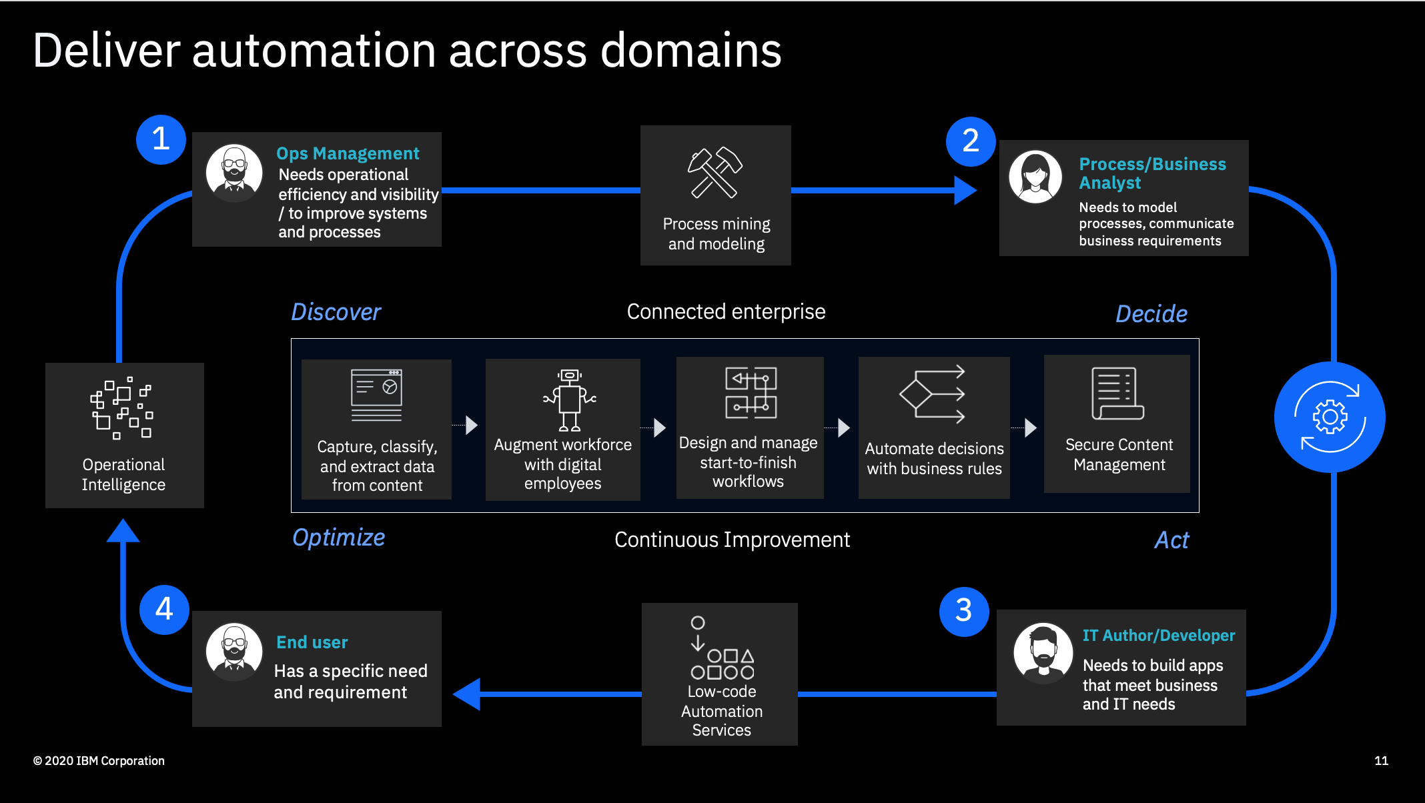The width and height of the screenshot is (1425, 803).
Task: Select the business rules decision icon
Action: click(x=933, y=395)
